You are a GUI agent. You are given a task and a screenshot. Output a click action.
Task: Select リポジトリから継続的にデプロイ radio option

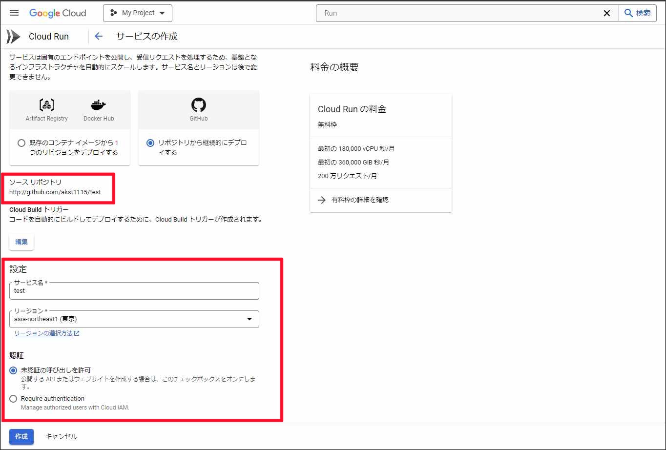coord(150,143)
